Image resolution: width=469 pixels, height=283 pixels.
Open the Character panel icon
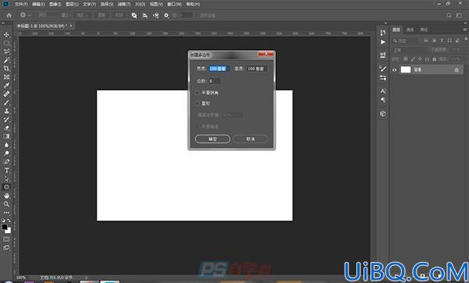point(383,91)
